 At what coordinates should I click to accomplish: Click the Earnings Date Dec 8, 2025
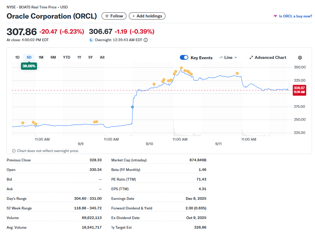tap(196, 199)
